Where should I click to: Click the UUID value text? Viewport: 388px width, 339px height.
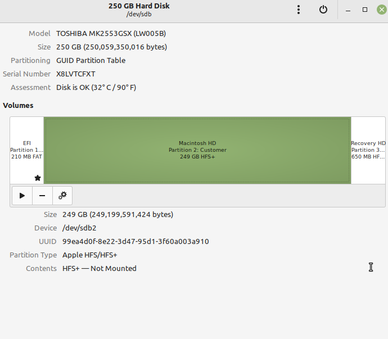tap(136, 241)
